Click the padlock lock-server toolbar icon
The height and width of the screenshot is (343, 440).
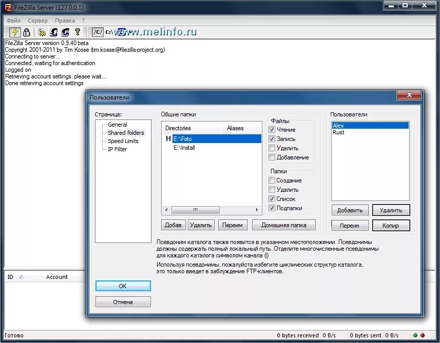[x=26, y=32]
